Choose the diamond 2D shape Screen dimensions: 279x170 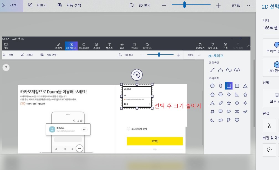229,94
